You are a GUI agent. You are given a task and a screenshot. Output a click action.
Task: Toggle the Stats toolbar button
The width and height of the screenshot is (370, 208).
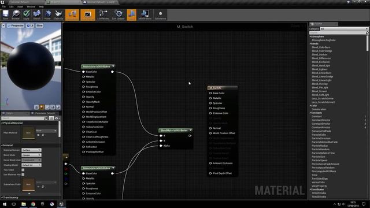point(132,14)
